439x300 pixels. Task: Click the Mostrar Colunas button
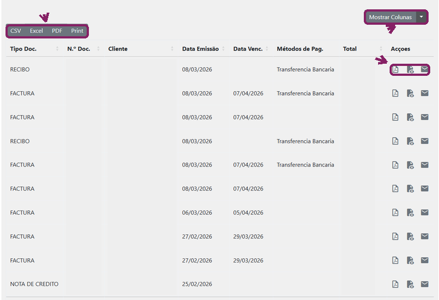pyautogui.click(x=390, y=17)
